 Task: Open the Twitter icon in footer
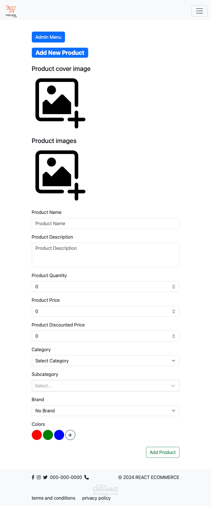pos(45,477)
